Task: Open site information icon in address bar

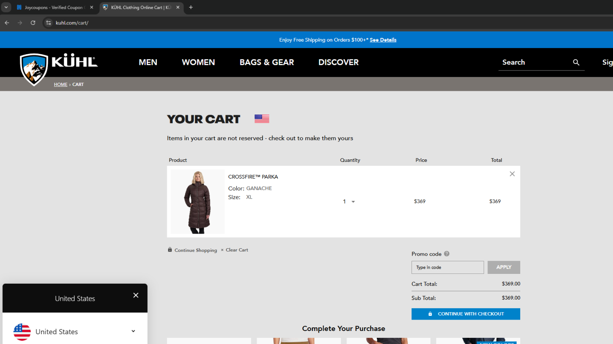Action: pos(49,23)
